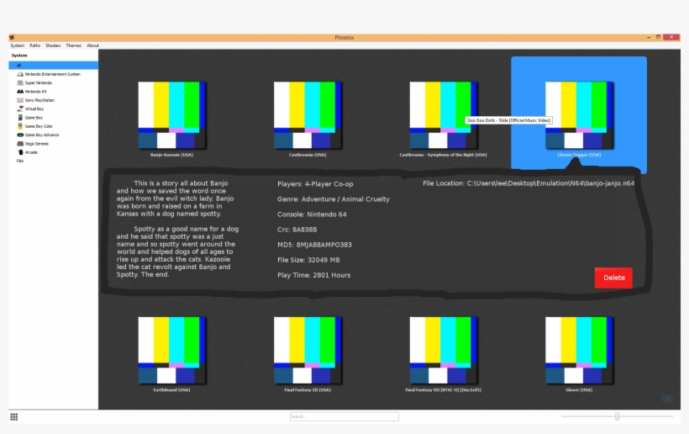This screenshot has height=434, width=689.
Task: Click the "Genre: Adventure / Animal Cruelty" line
Action: 334,199
